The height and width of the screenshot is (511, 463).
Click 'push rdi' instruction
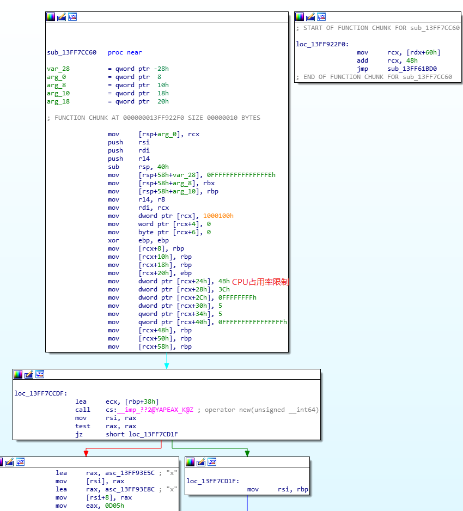coord(129,150)
